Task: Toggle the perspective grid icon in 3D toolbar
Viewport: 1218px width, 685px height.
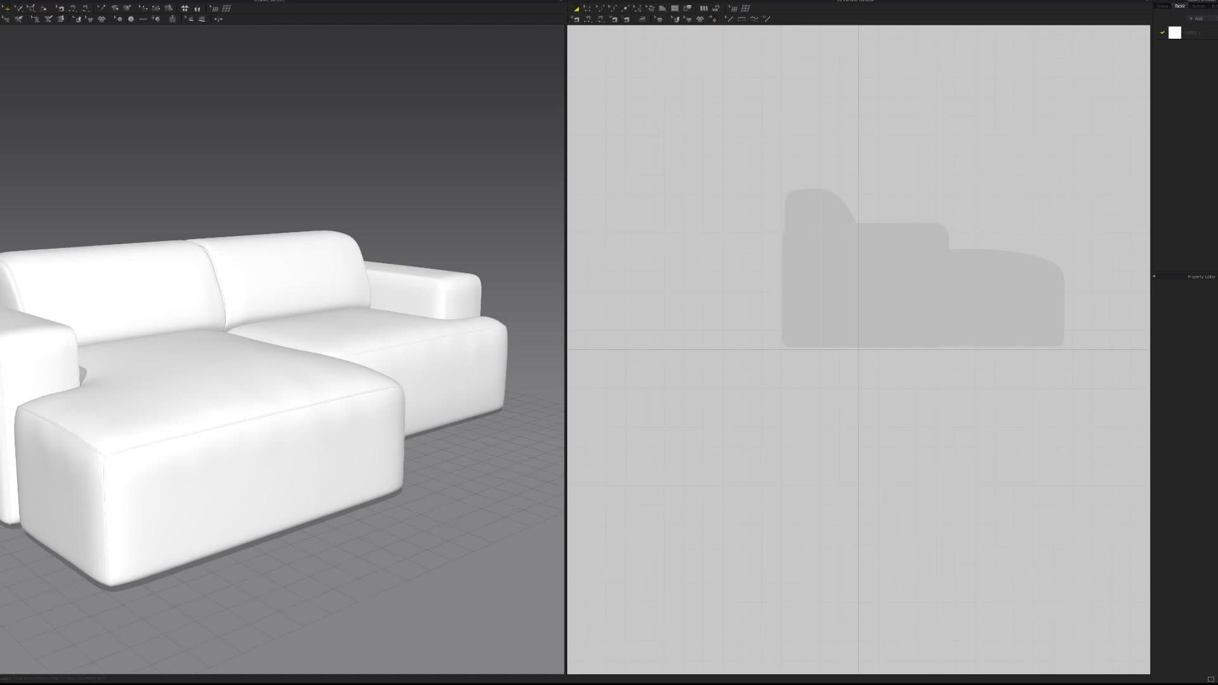Action: 226,8
